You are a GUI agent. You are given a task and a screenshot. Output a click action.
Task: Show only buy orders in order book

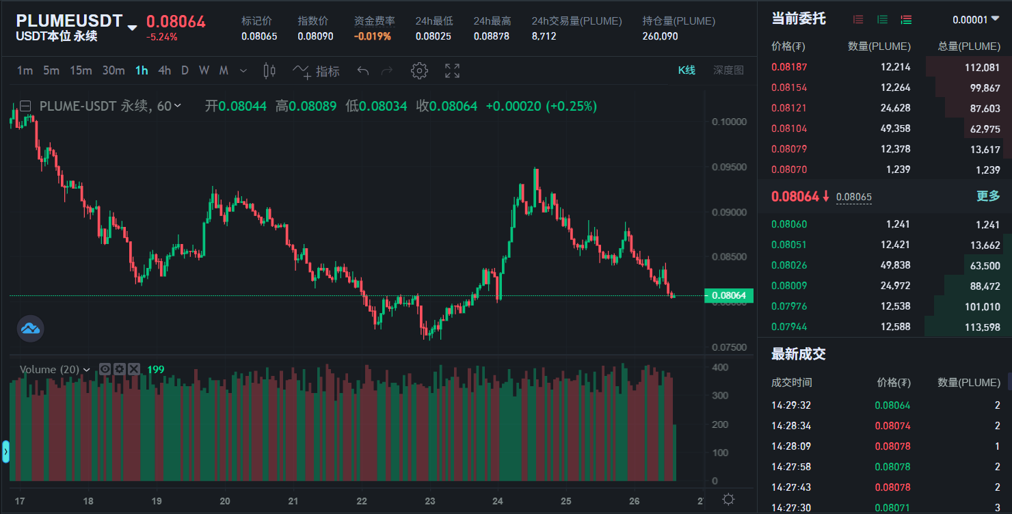pyautogui.click(x=882, y=20)
